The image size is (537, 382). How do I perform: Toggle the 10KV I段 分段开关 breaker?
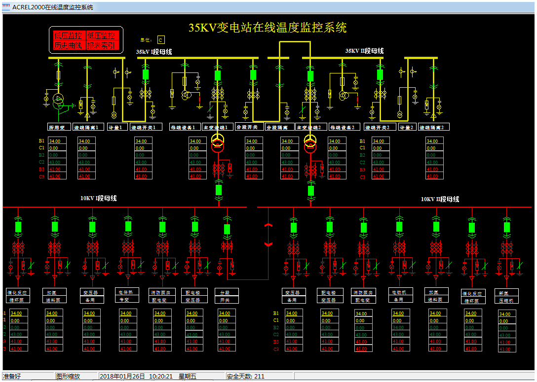click(227, 229)
